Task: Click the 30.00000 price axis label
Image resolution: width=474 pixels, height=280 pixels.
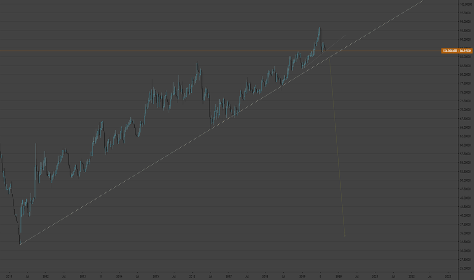Action: tap(465, 250)
